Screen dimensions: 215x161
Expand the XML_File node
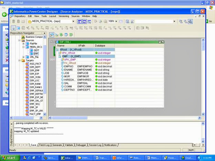pos(23,57)
